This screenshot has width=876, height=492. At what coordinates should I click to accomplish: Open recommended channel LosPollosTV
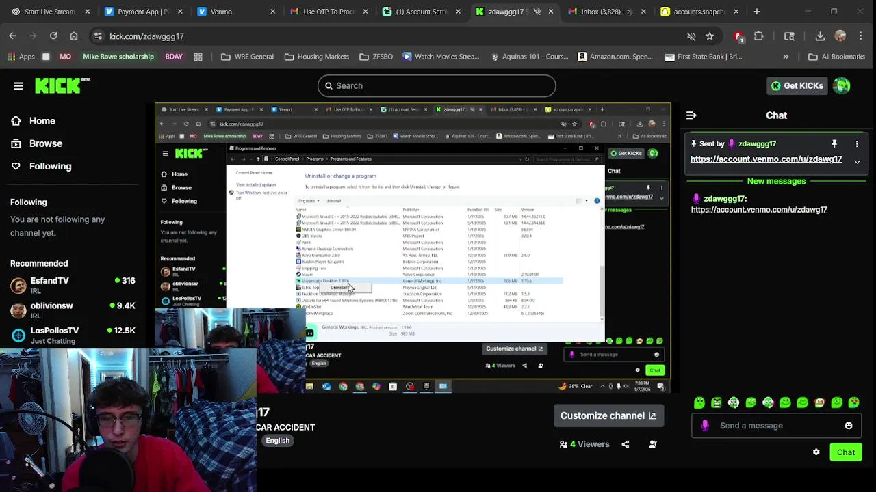tap(73, 335)
